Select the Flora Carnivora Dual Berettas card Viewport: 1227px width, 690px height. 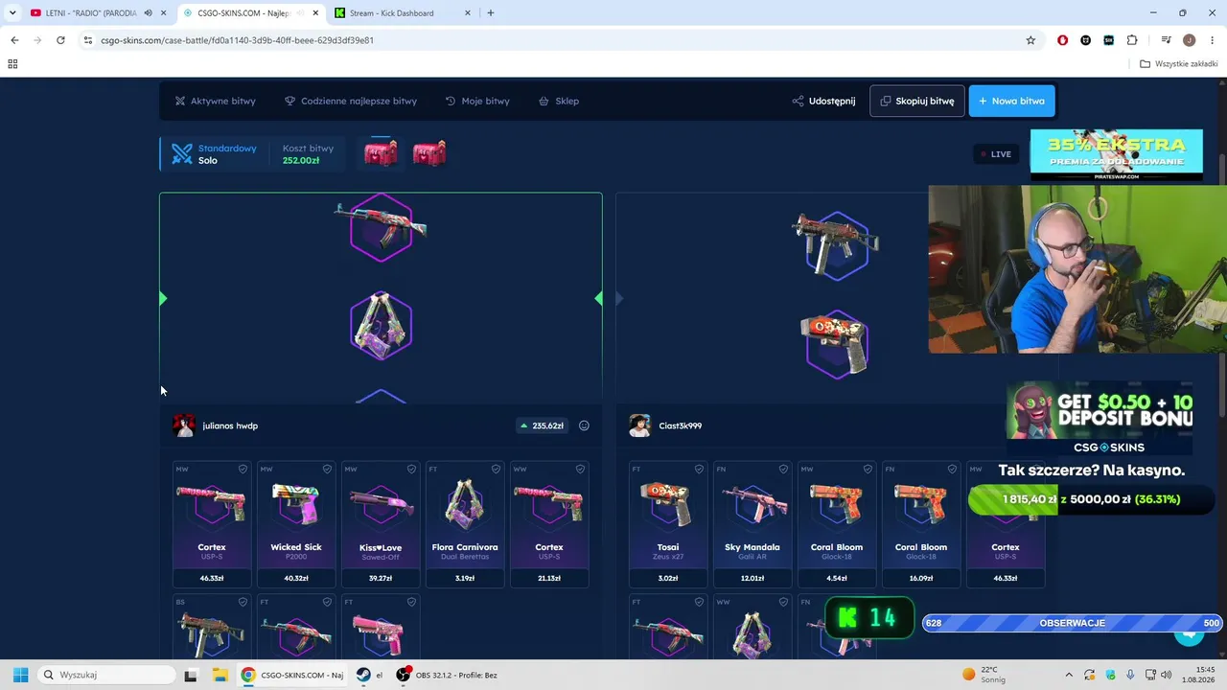465,524
